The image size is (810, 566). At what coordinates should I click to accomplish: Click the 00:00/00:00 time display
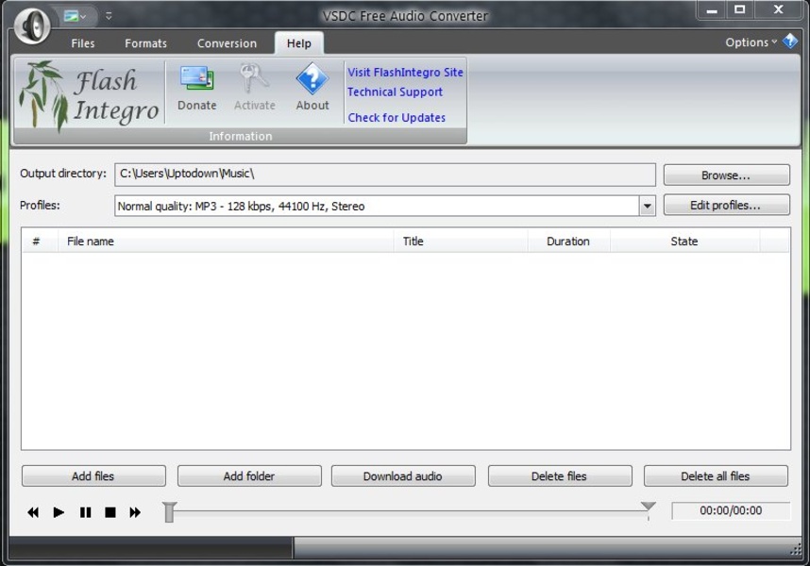click(x=731, y=510)
